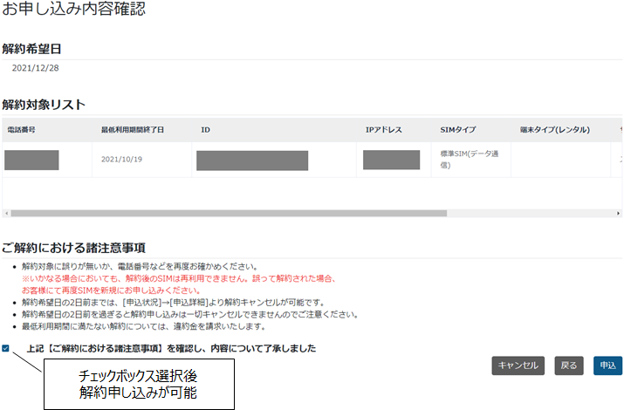
Task: Click the ご解約における諸注意事項 heading
Action: coord(73,248)
